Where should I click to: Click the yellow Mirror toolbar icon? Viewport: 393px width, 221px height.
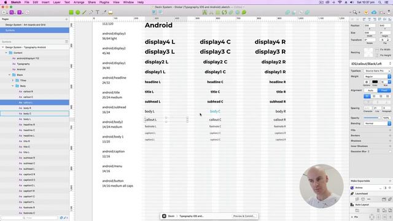[x=366, y=12]
